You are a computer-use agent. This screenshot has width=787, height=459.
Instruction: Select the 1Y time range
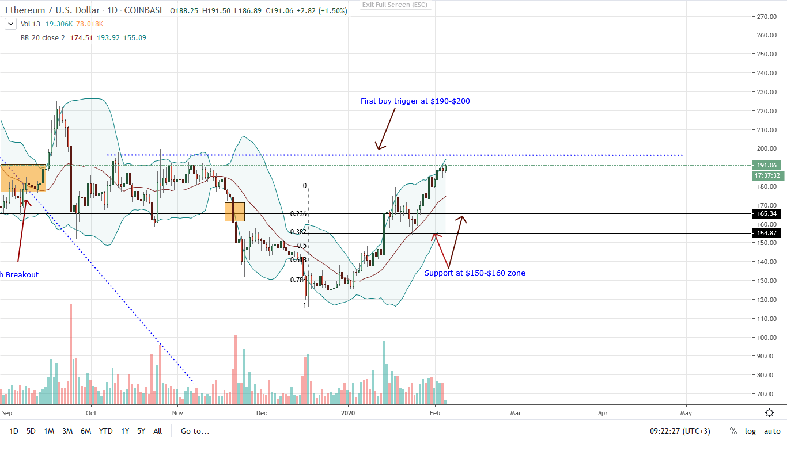coord(124,431)
